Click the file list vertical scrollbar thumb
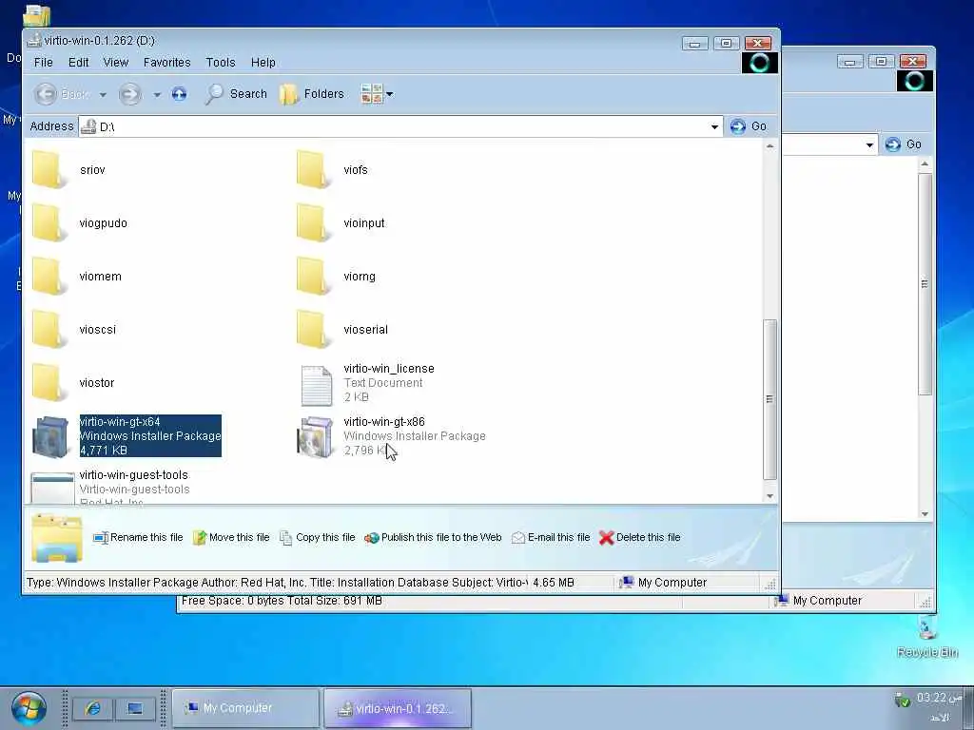Image resolution: width=974 pixels, height=730 pixels. tap(769, 399)
